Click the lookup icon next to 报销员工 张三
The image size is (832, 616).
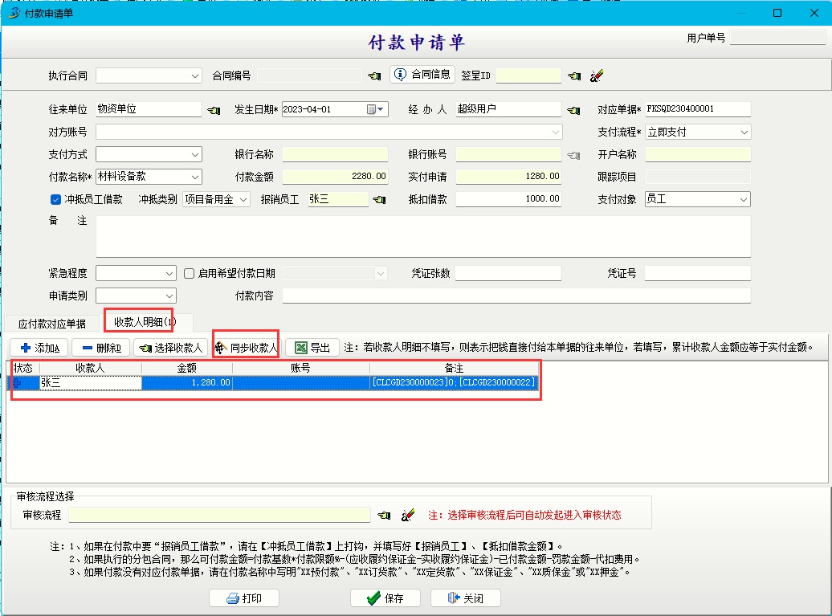point(379,199)
